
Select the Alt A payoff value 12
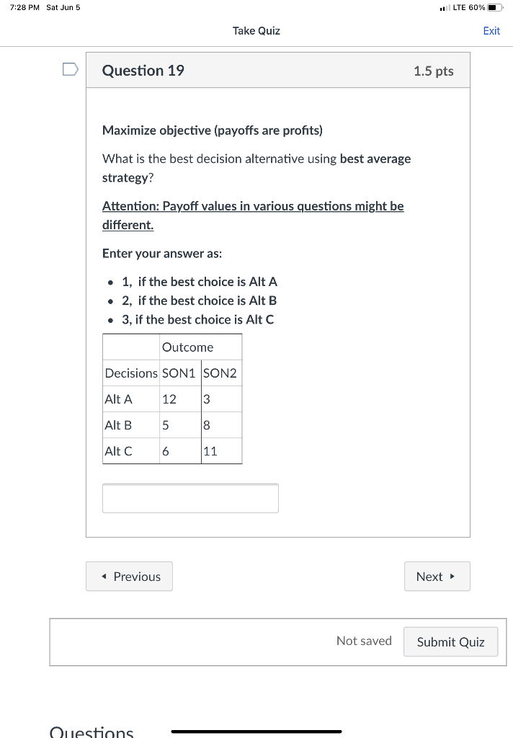(x=169, y=399)
